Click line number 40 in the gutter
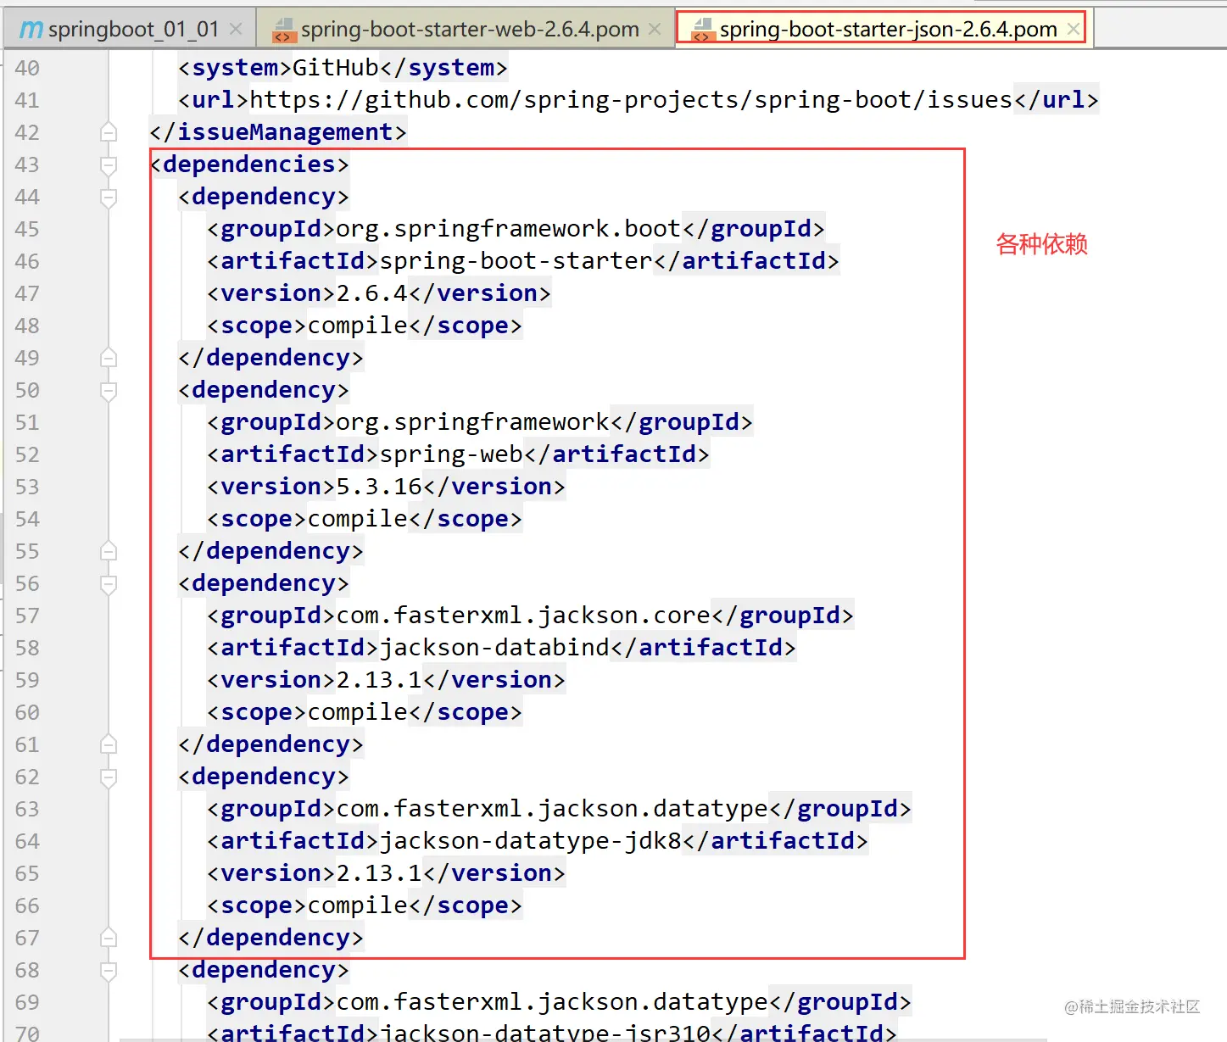 [x=27, y=68]
